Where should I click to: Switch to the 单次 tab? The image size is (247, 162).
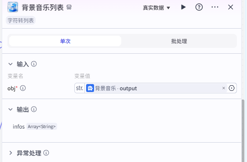click(65, 41)
